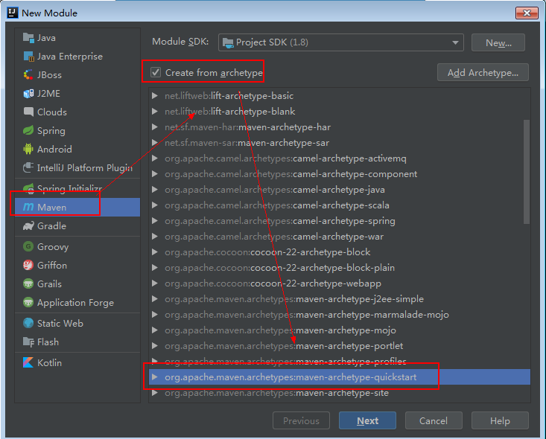Screen dimensions: 546x439
Task: Expand camel-archetype-java node
Action: point(155,190)
